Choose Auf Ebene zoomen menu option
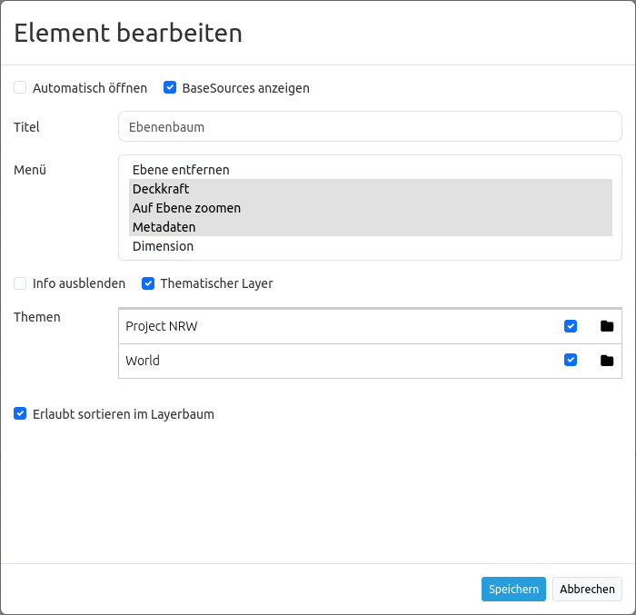 [x=186, y=208]
